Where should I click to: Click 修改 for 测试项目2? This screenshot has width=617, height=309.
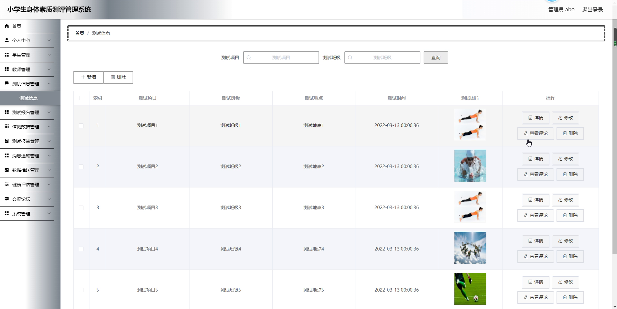(565, 159)
